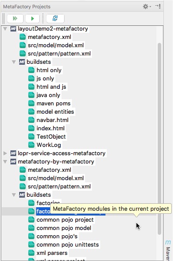Expand the lopr-service-access-metafactory project
Viewport: 173px width, 261px height.
click(x=5, y=153)
